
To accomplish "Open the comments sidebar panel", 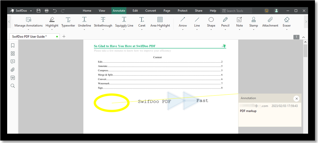I will (13, 61).
